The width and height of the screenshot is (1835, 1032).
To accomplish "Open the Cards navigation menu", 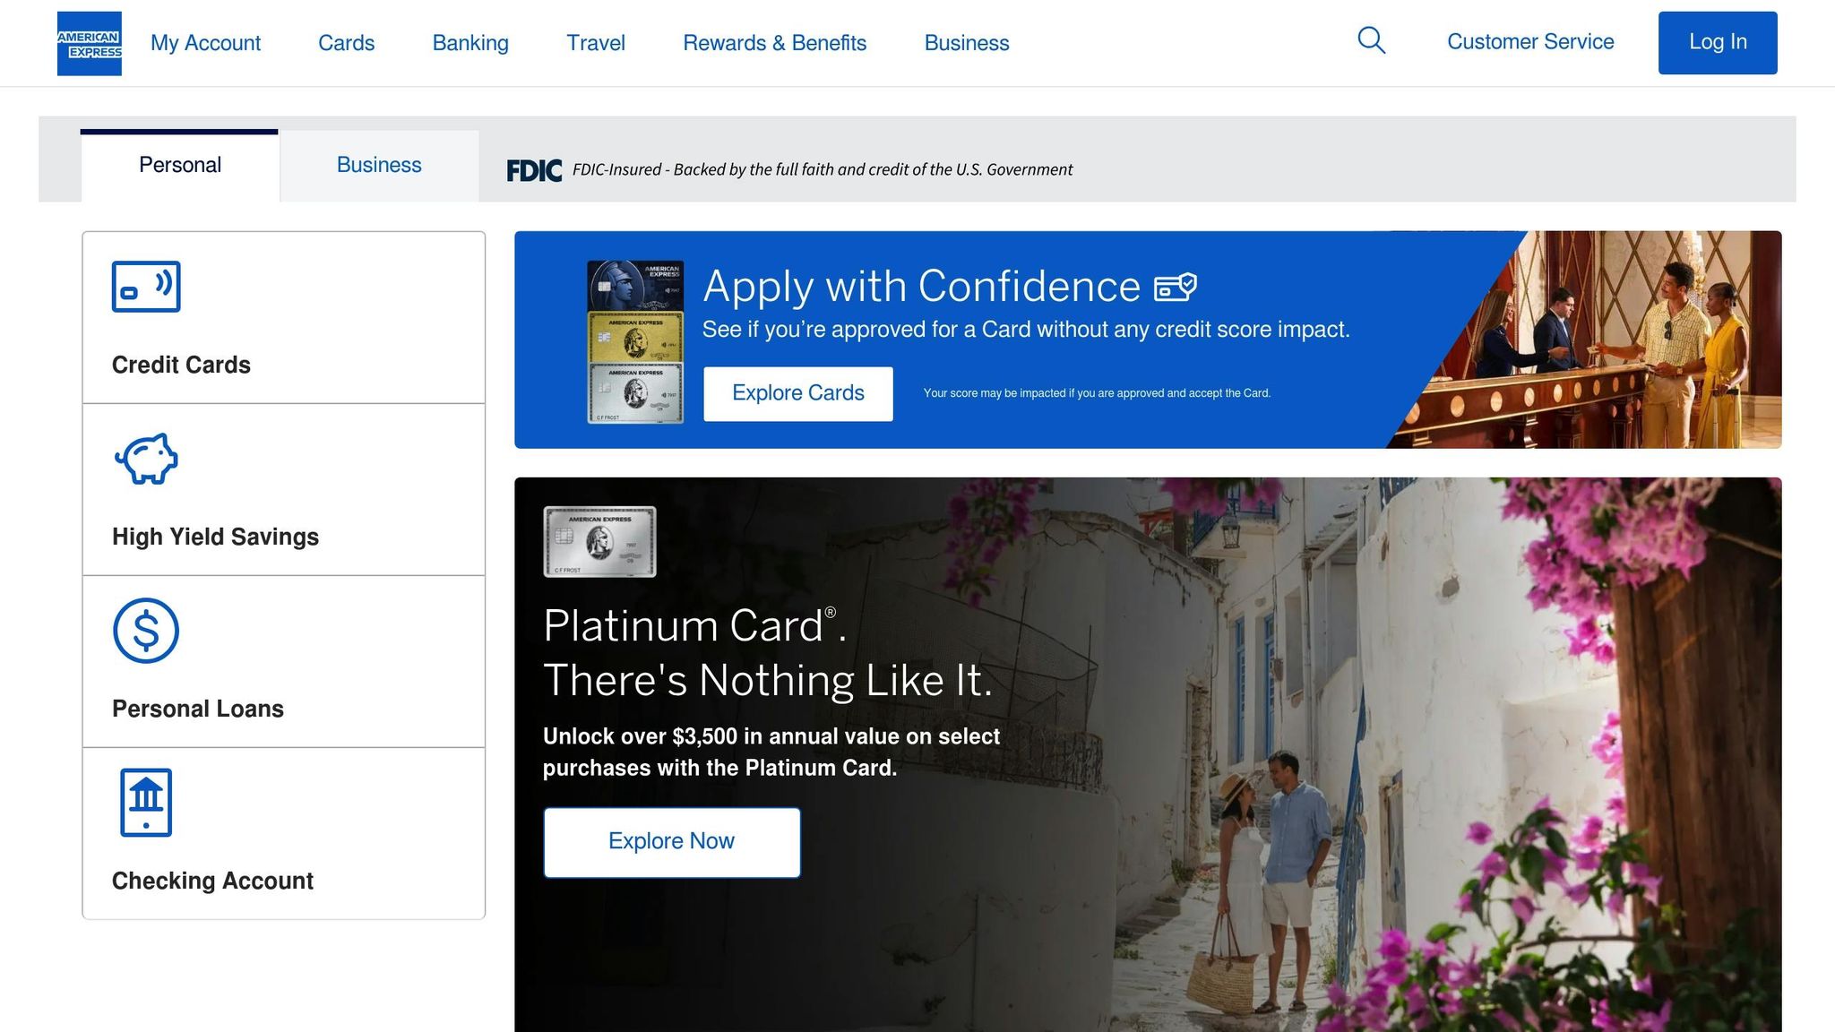I will (x=346, y=43).
